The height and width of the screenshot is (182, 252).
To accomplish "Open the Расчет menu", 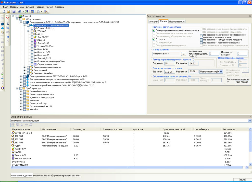I will [x=49, y=7].
